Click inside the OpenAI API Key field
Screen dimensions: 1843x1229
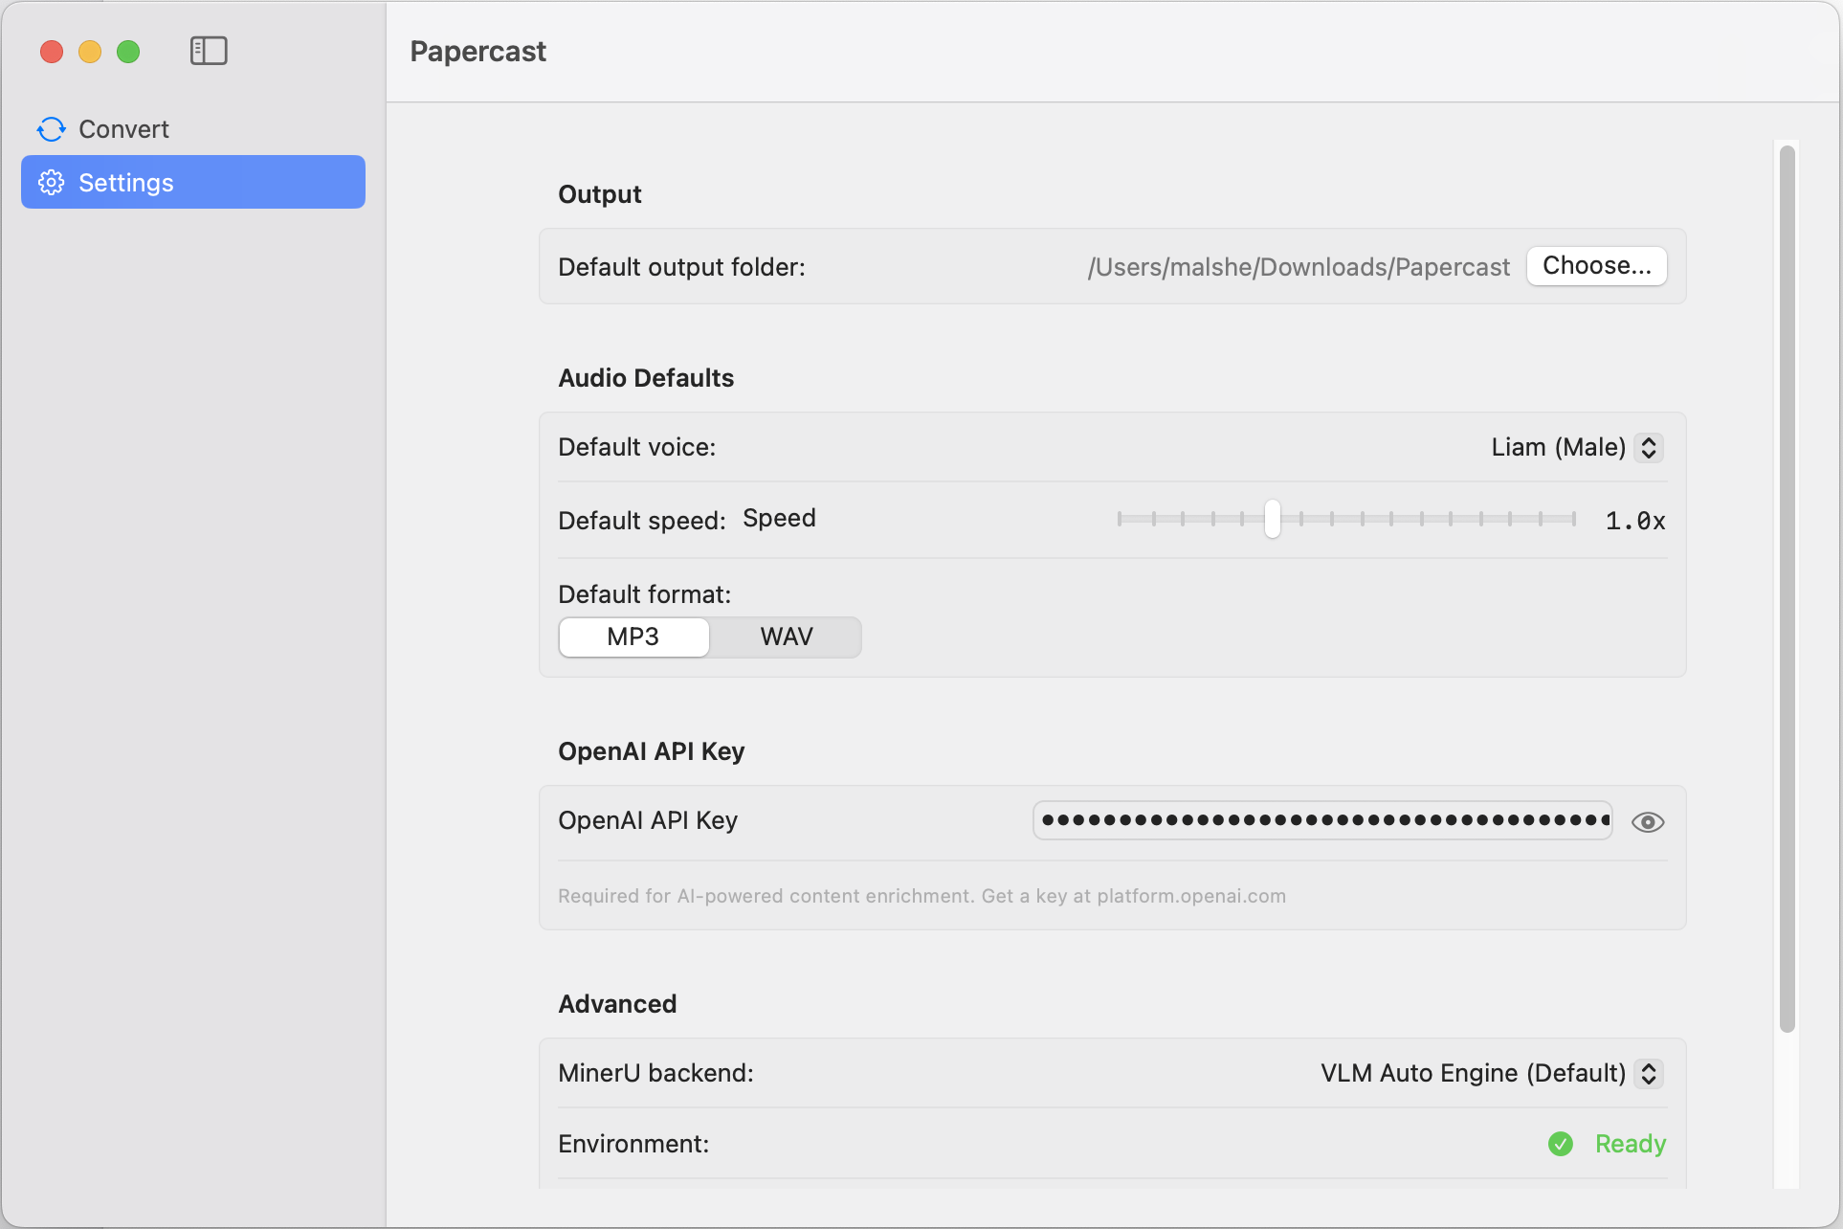pyautogui.click(x=1321, y=820)
